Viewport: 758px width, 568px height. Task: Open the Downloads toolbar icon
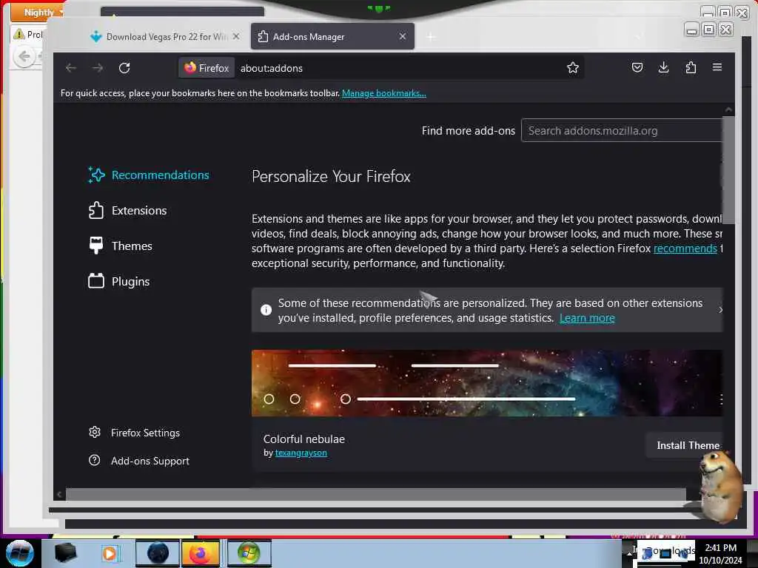(x=664, y=67)
